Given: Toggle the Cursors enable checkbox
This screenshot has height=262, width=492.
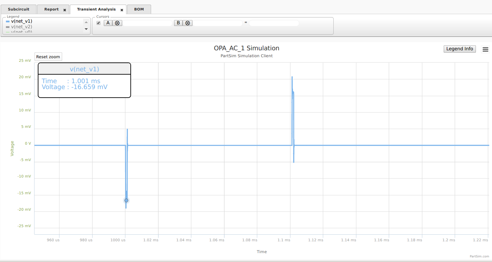Looking at the screenshot, I should click(x=99, y=23).
